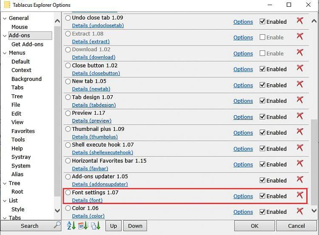Remove the Close button add-on (red X)
Image resolution: width=319 pixels, height=235 pixels.
tap(300, 68)
